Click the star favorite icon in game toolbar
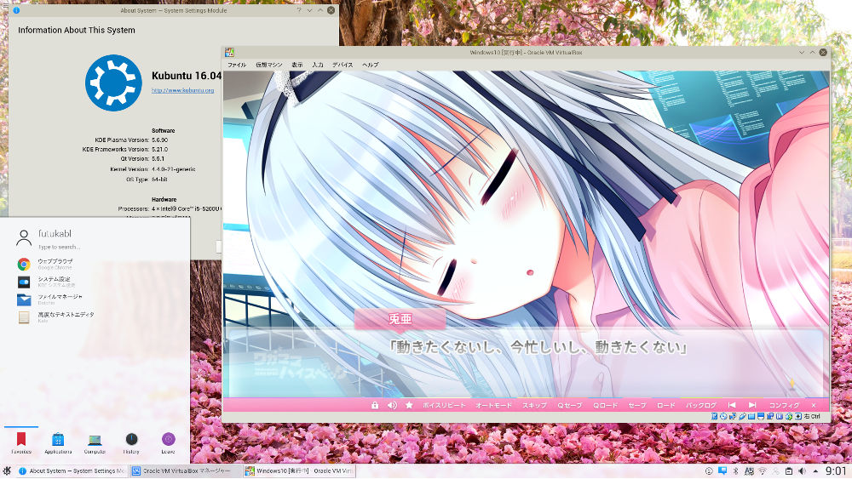Screen dimensions: 852x479 [409, 405]
